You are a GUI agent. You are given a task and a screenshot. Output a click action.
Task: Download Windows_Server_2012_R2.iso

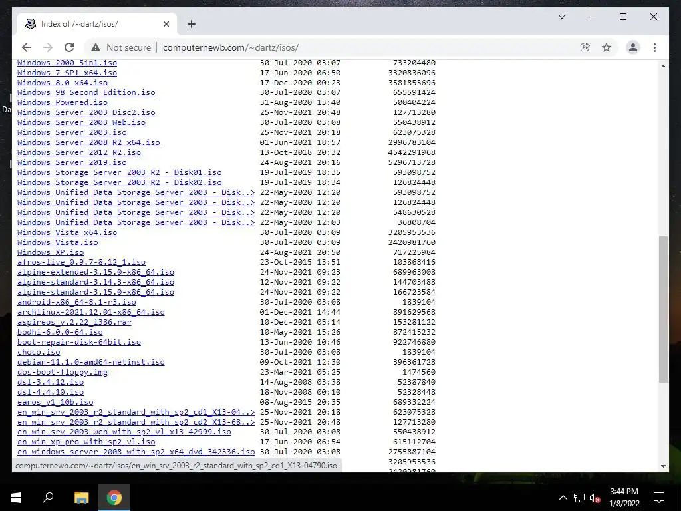click(79, 152)
